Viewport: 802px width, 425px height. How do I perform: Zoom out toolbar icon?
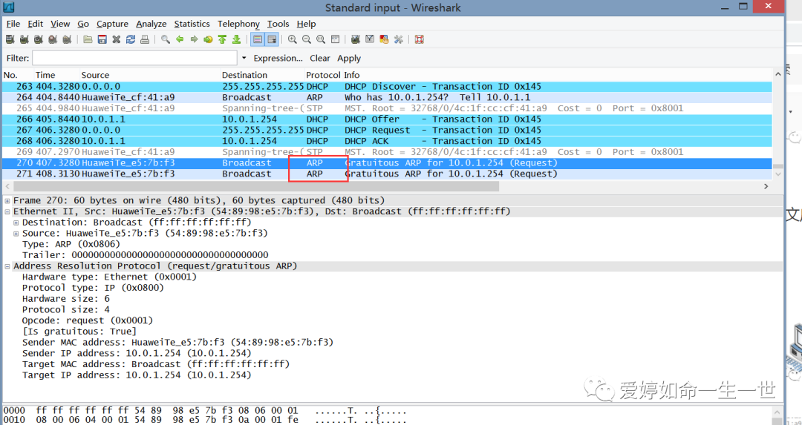307,39
